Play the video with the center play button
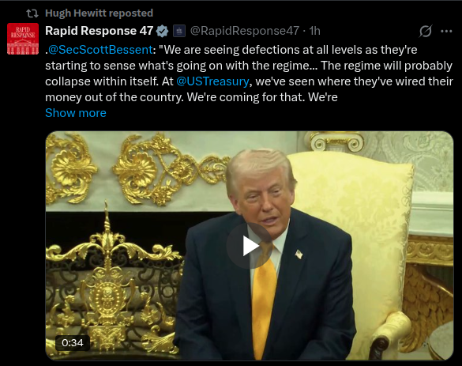The height and width of the screenshot is (366, 462). (250, 246)
